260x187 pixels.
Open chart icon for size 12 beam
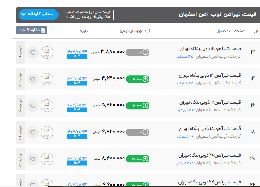pyautogui.click(x=47, y=53)
